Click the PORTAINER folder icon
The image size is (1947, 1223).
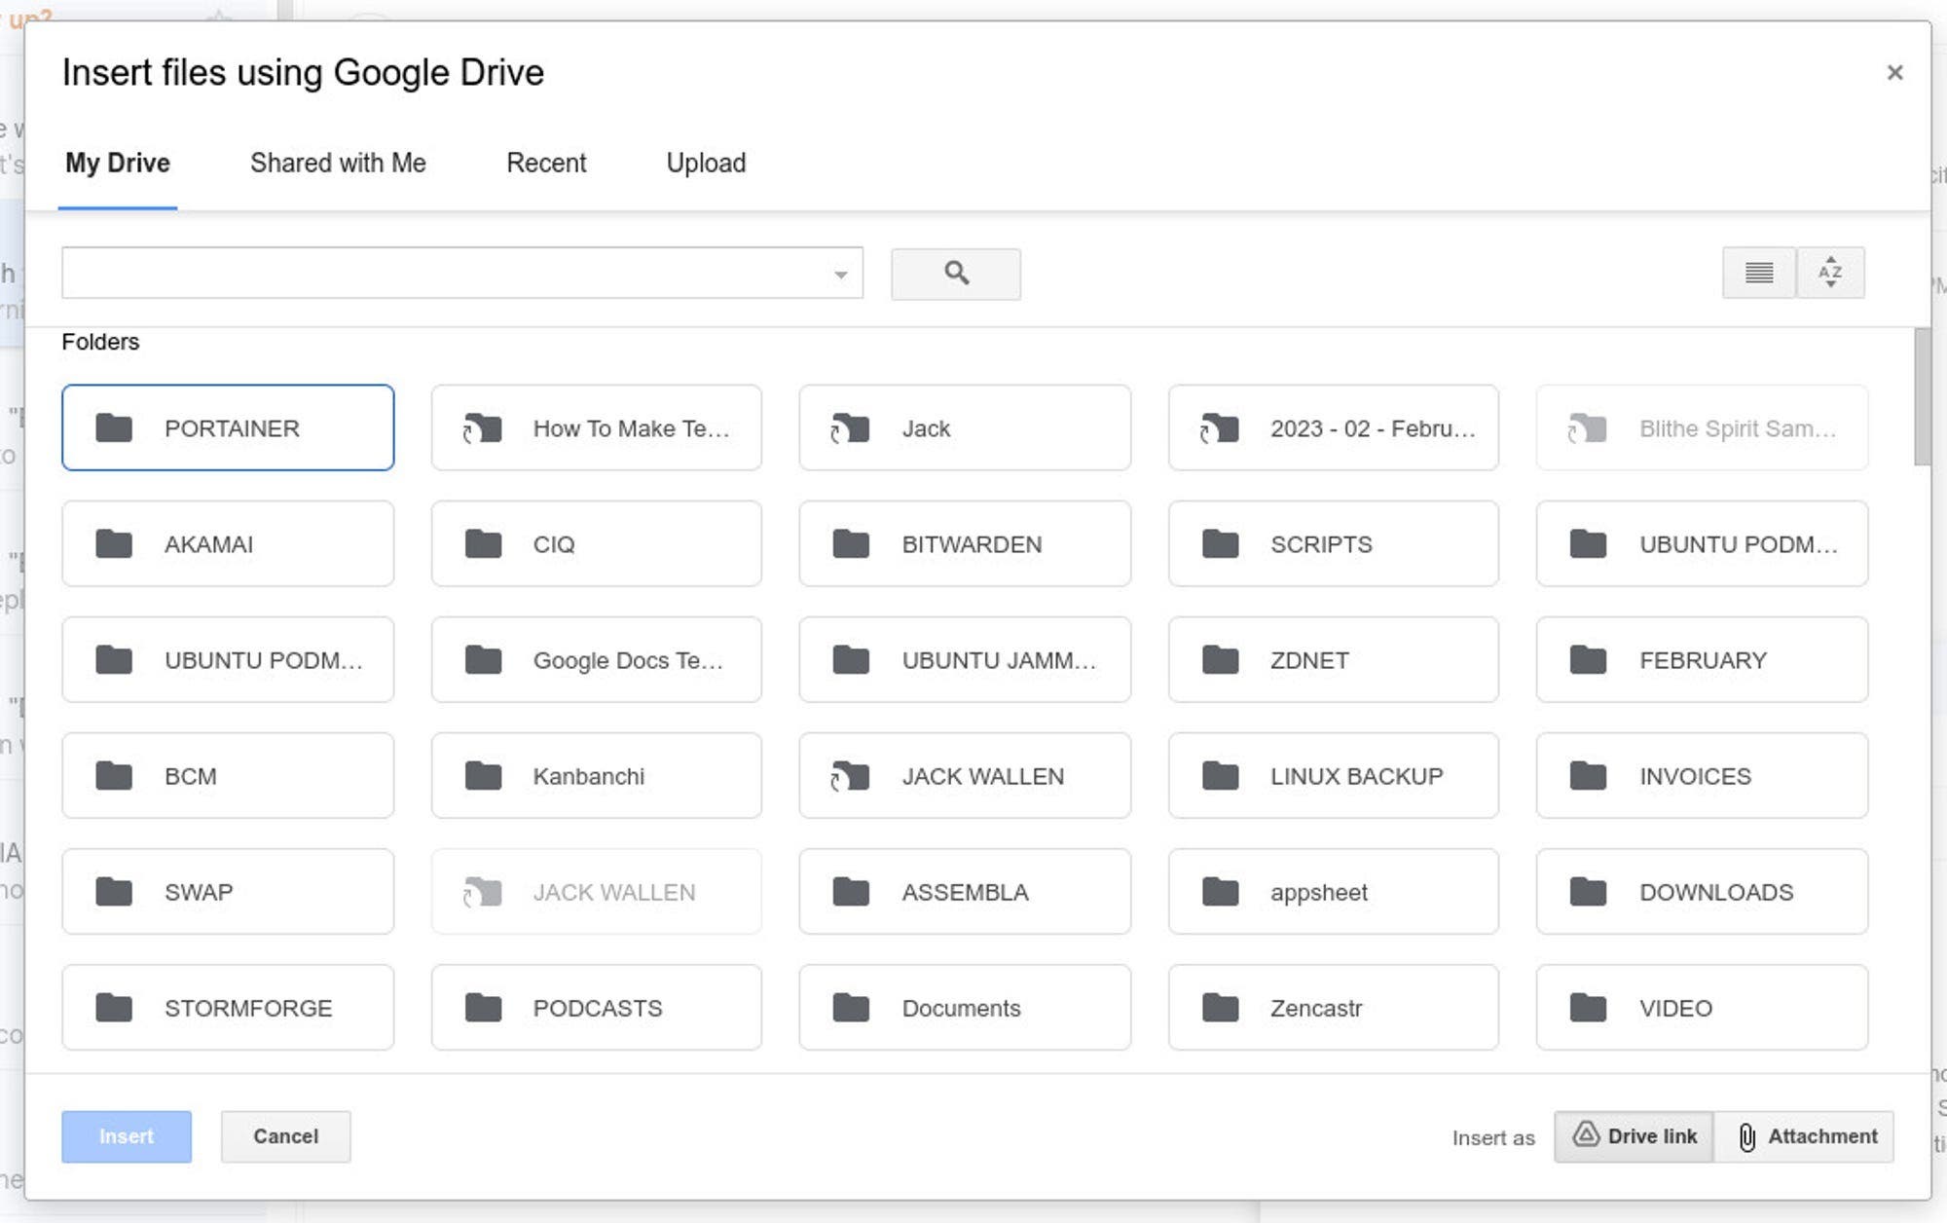114,427
